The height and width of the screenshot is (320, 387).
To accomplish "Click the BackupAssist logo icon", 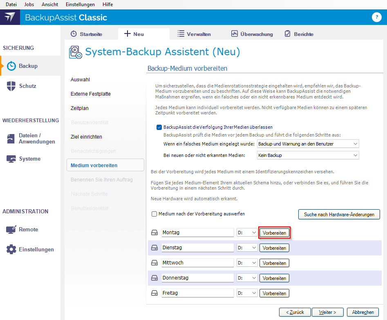I will (10, 17).
